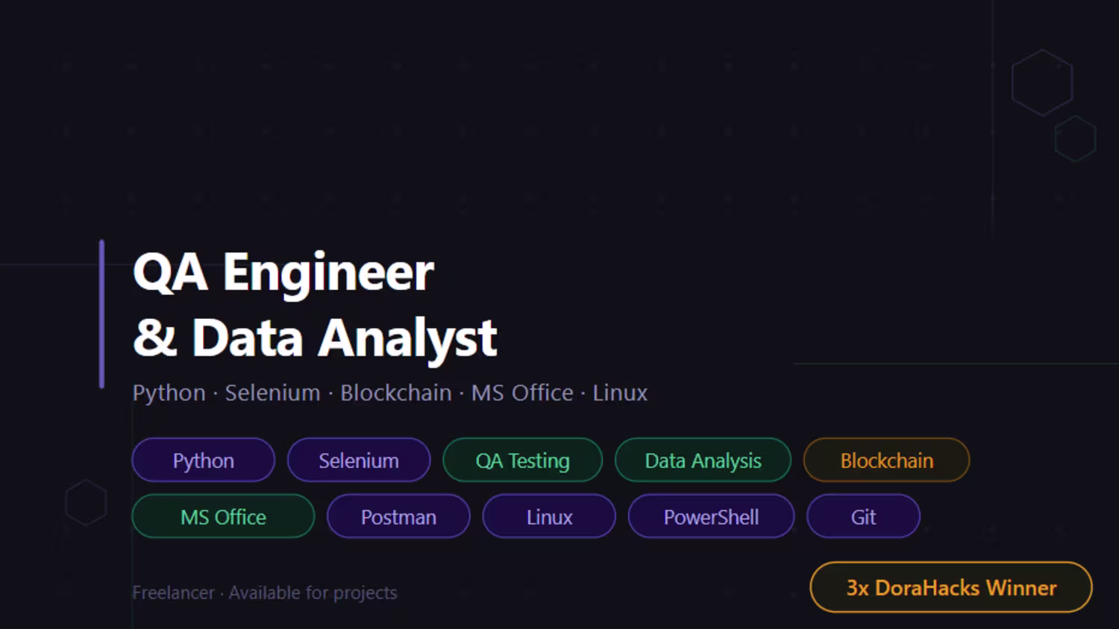
Task: Click the purple vertical accent bar
Action: [101, 314]
